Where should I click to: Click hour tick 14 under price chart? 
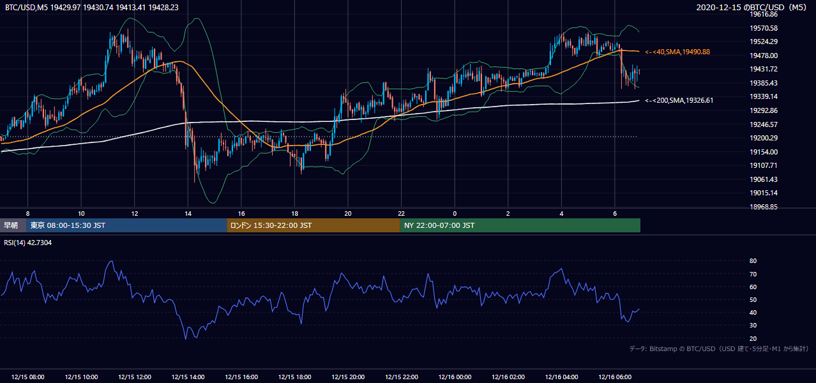coord(188,213)
